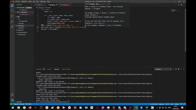Open the Windows Start menu

[x=13, y=108]
